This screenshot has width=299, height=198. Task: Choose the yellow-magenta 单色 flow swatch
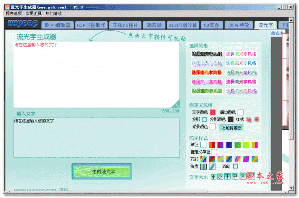tap(255, 145)
